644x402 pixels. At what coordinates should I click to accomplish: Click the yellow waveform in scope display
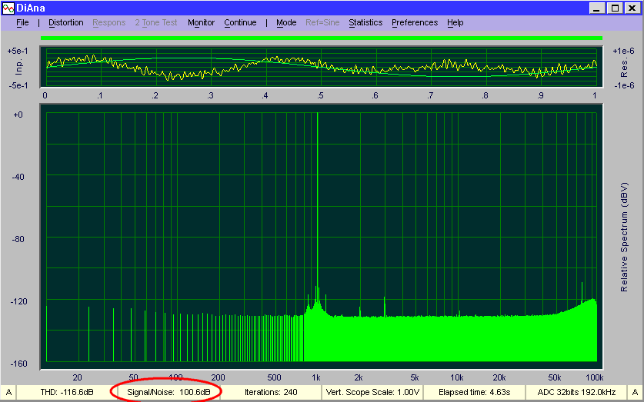(322, 67)
